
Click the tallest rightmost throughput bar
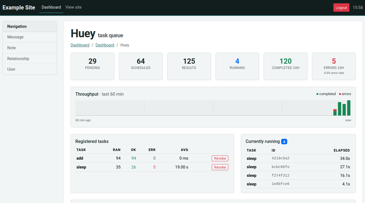349,108
